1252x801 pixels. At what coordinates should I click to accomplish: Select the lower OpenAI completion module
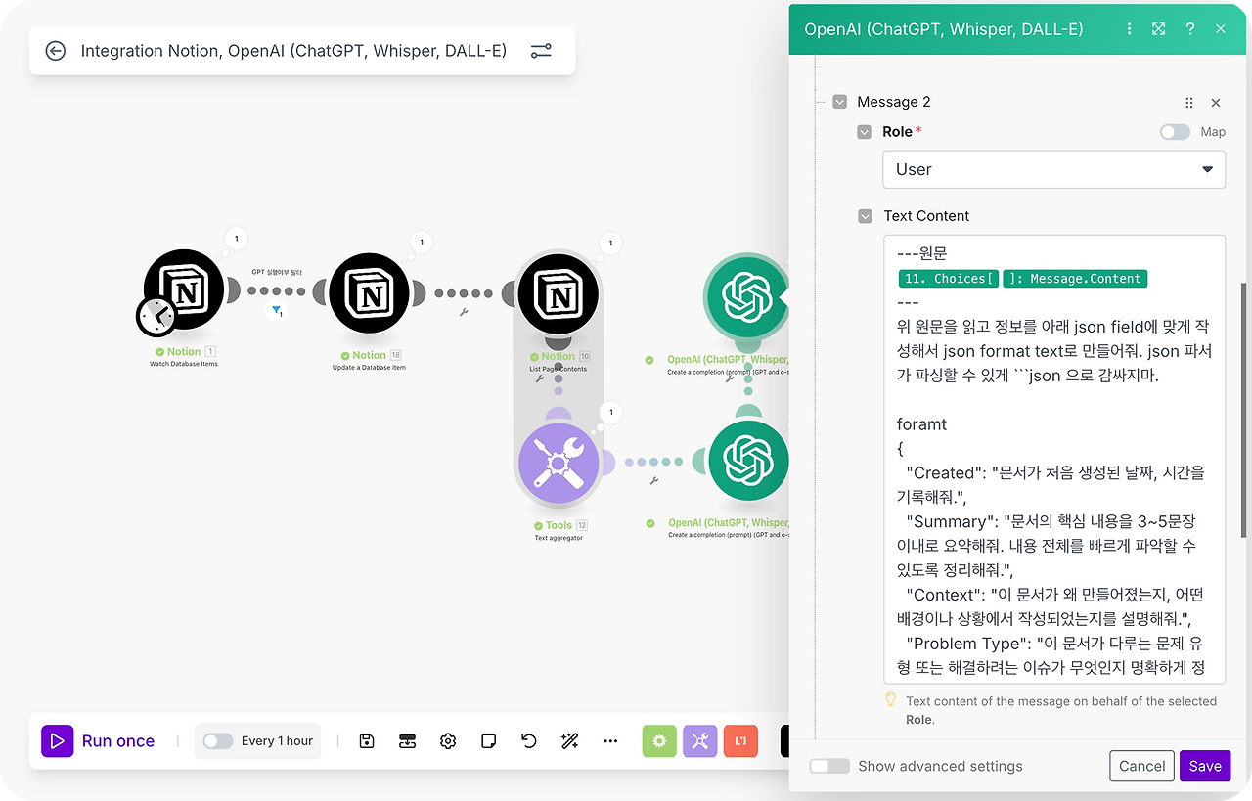[x=748, y=460]
